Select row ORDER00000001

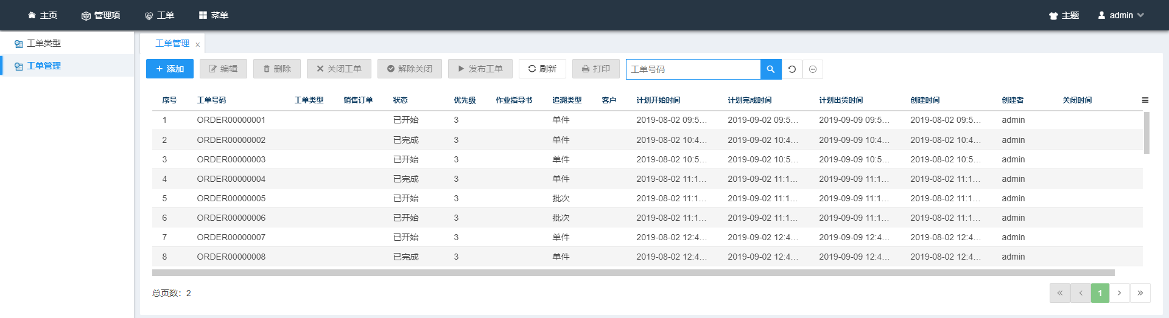[x=647, y=120]
